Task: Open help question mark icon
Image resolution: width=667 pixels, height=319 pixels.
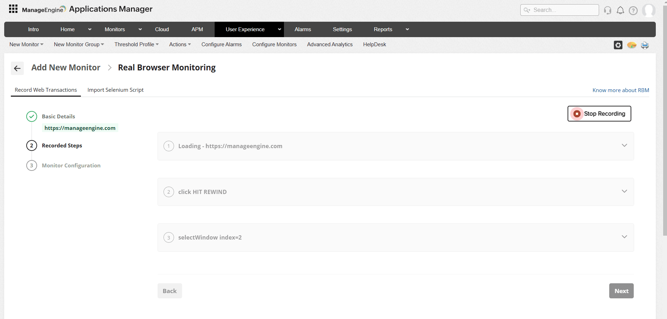Action: point(633,11)
